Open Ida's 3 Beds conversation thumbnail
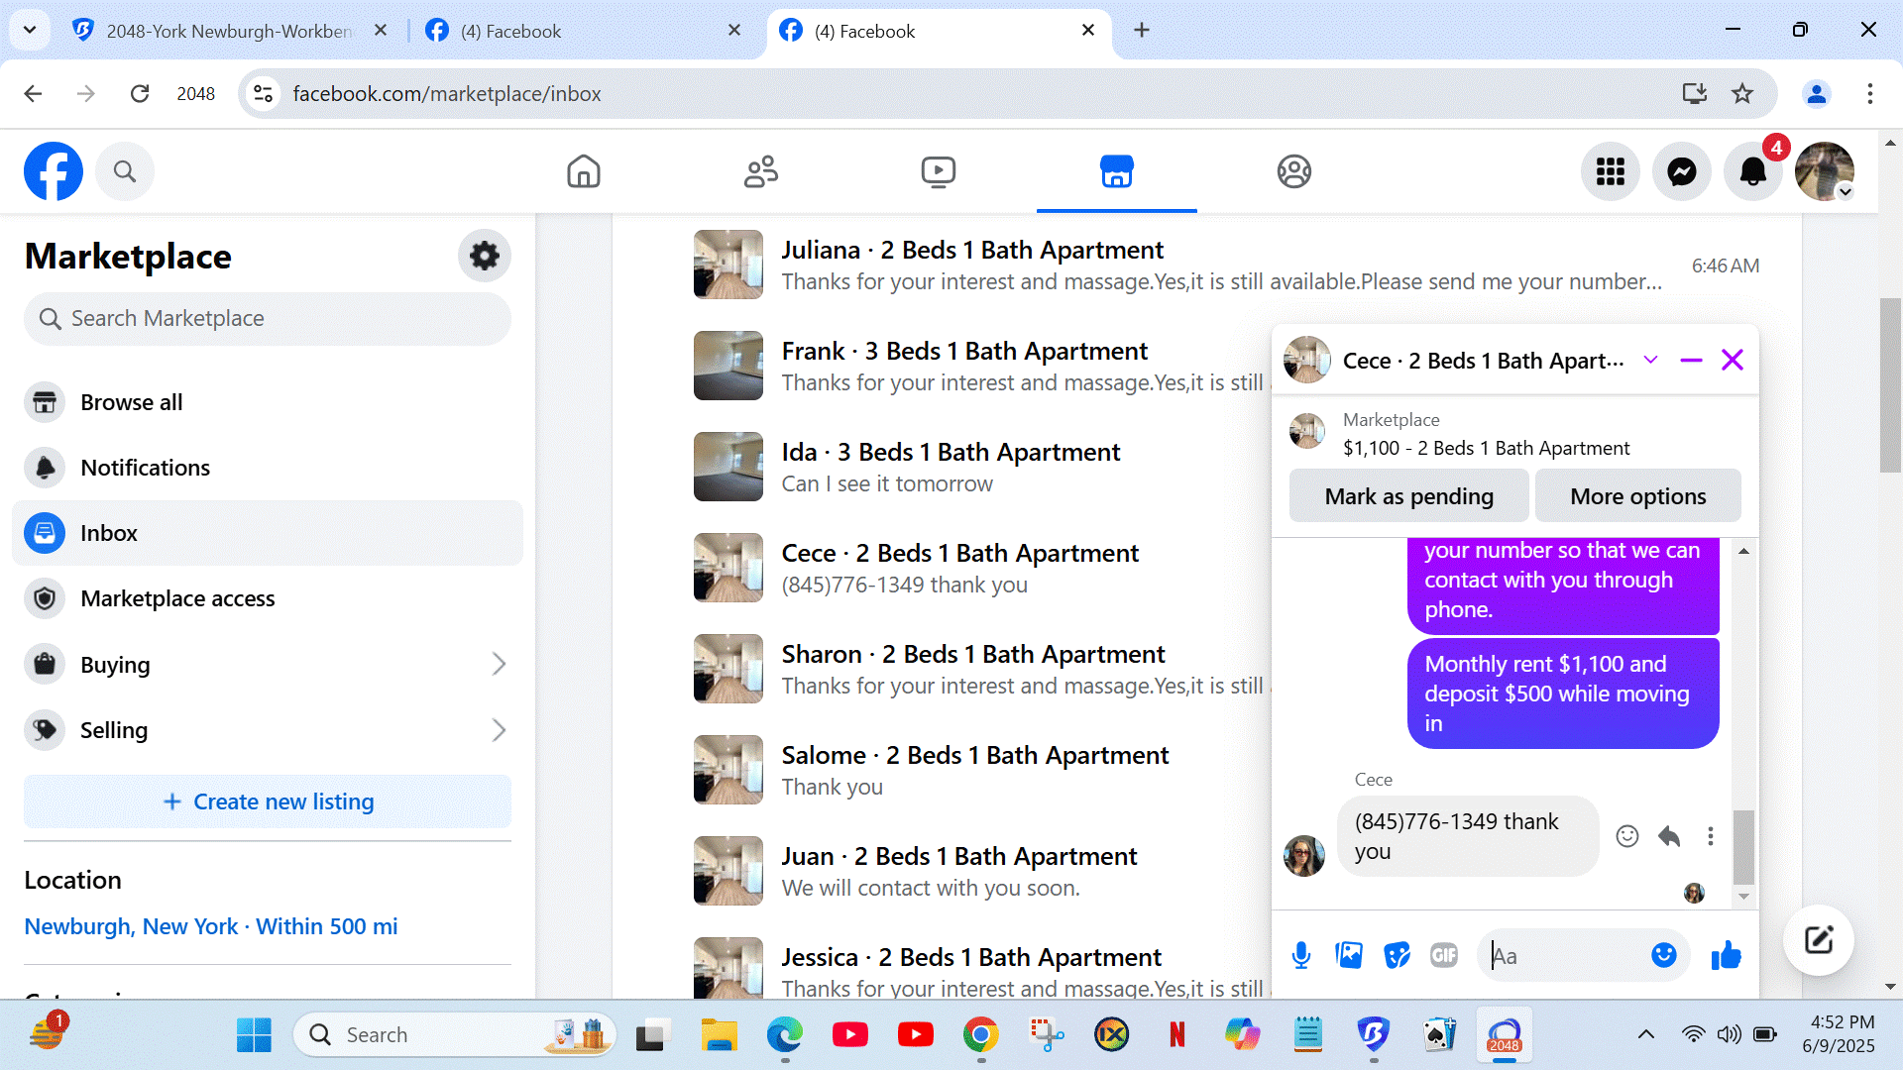Screen dimensions: 1903x1070 (x=728, y=467)
